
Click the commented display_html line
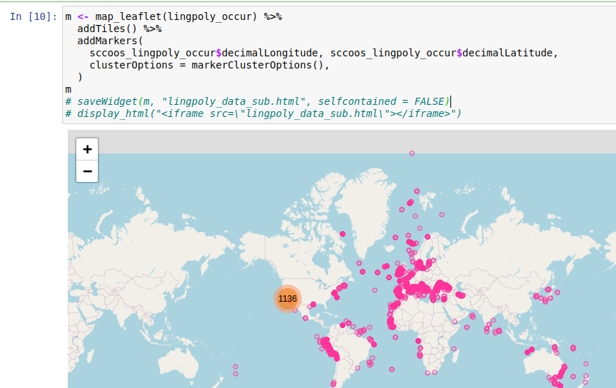coord(263,113)
